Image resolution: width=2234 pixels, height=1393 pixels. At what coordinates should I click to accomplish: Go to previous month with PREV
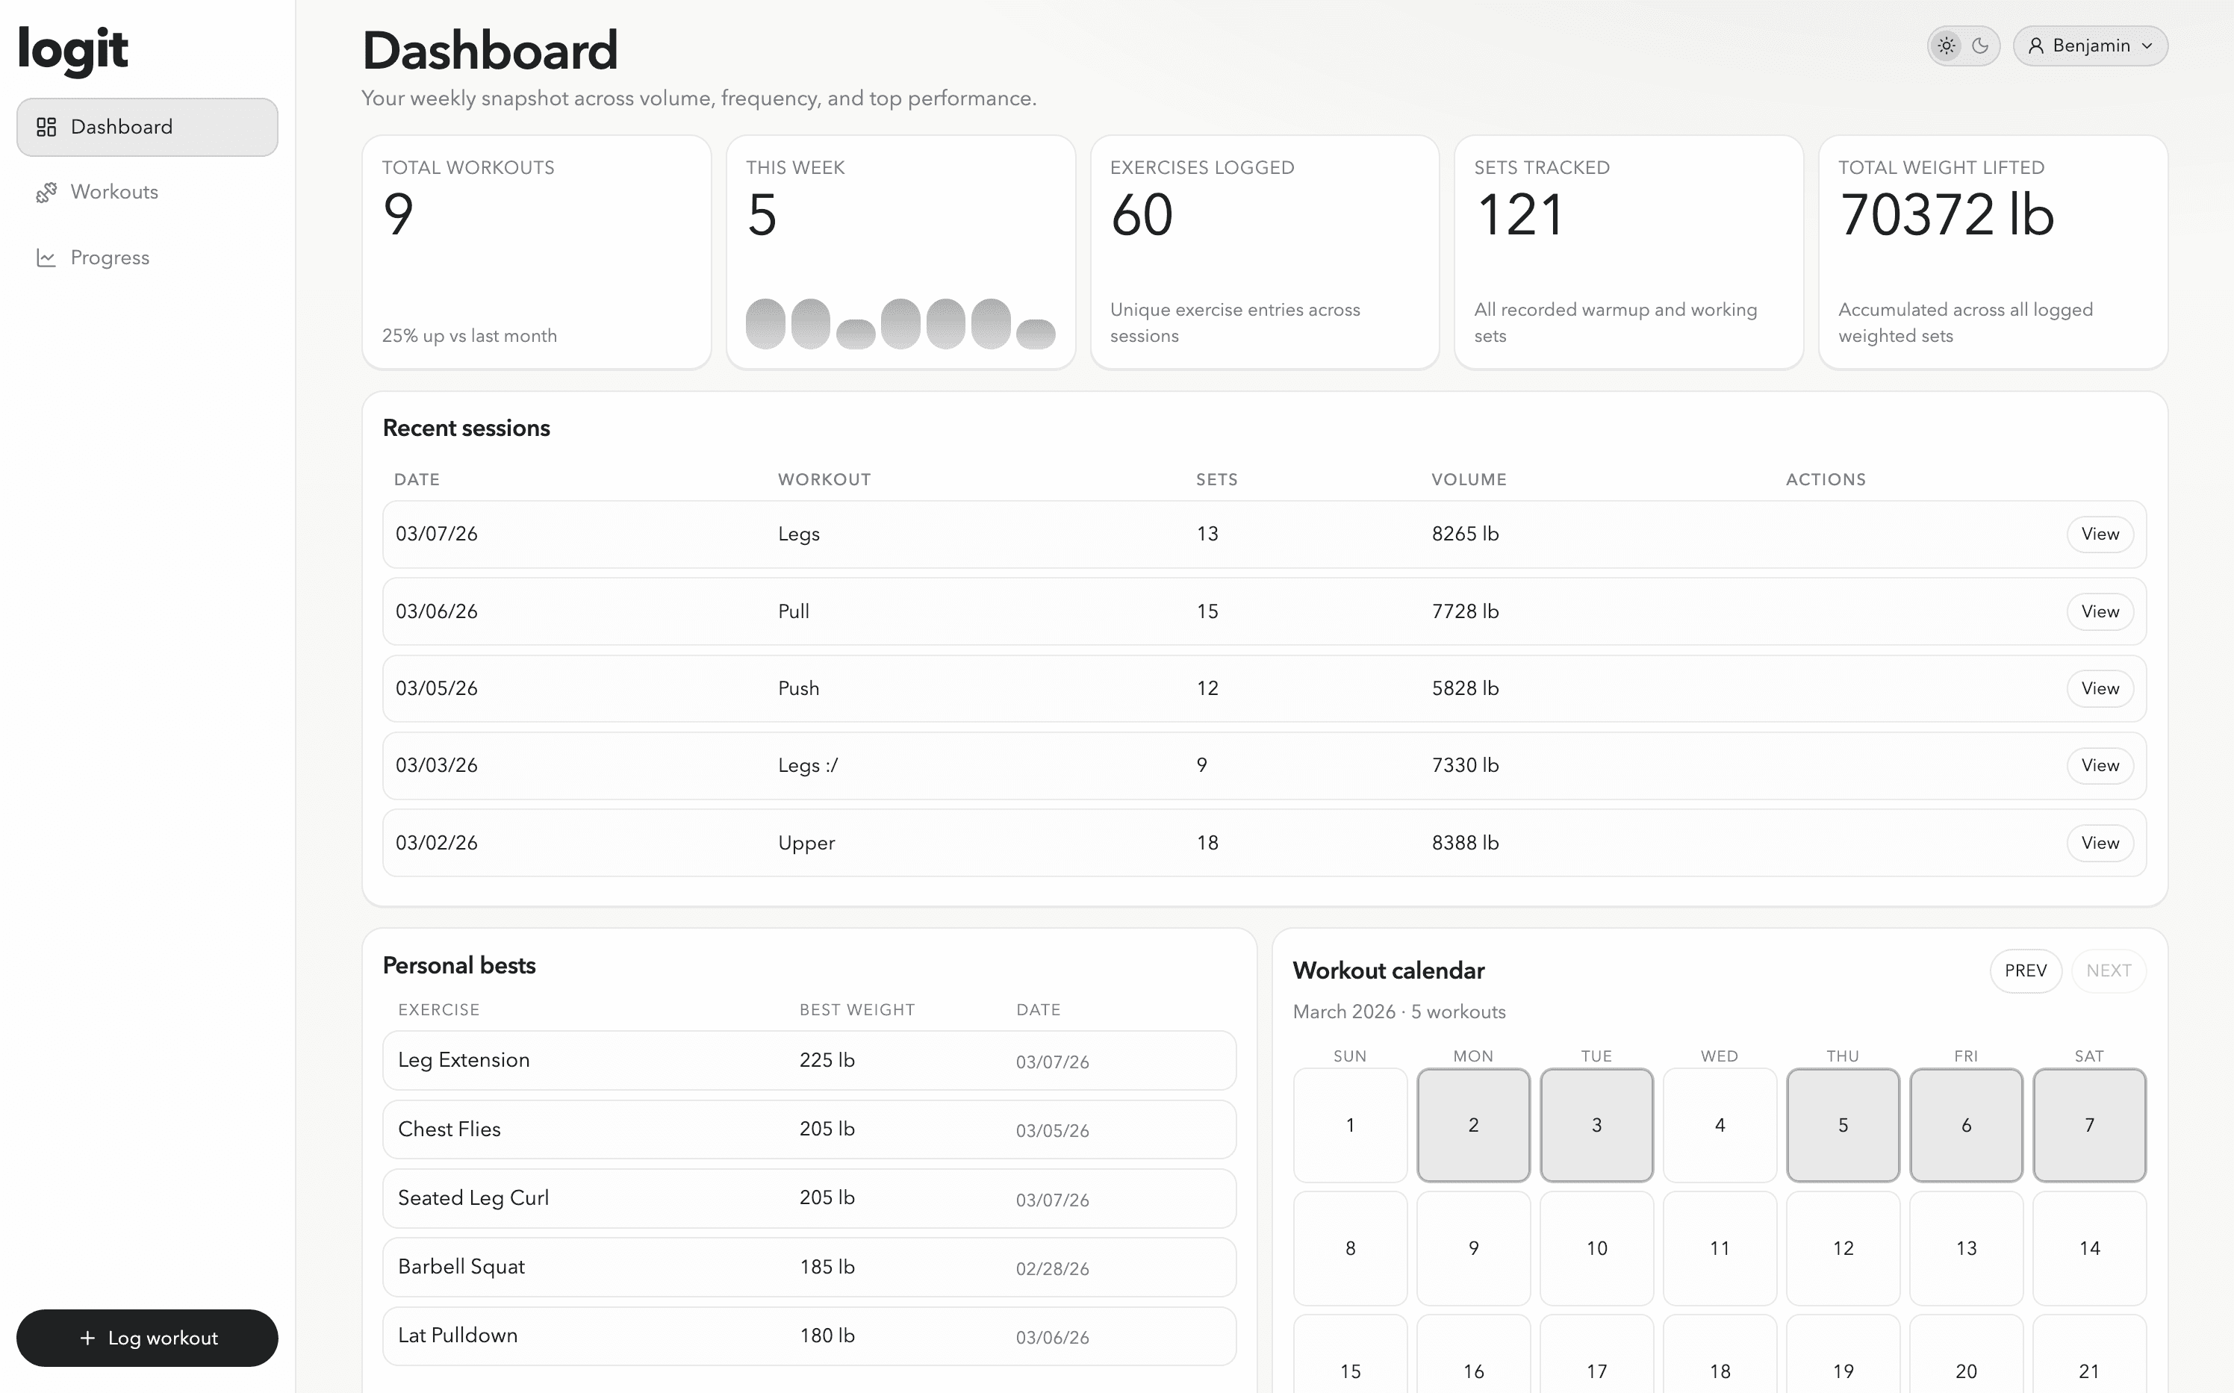(x=2025, y=971)
